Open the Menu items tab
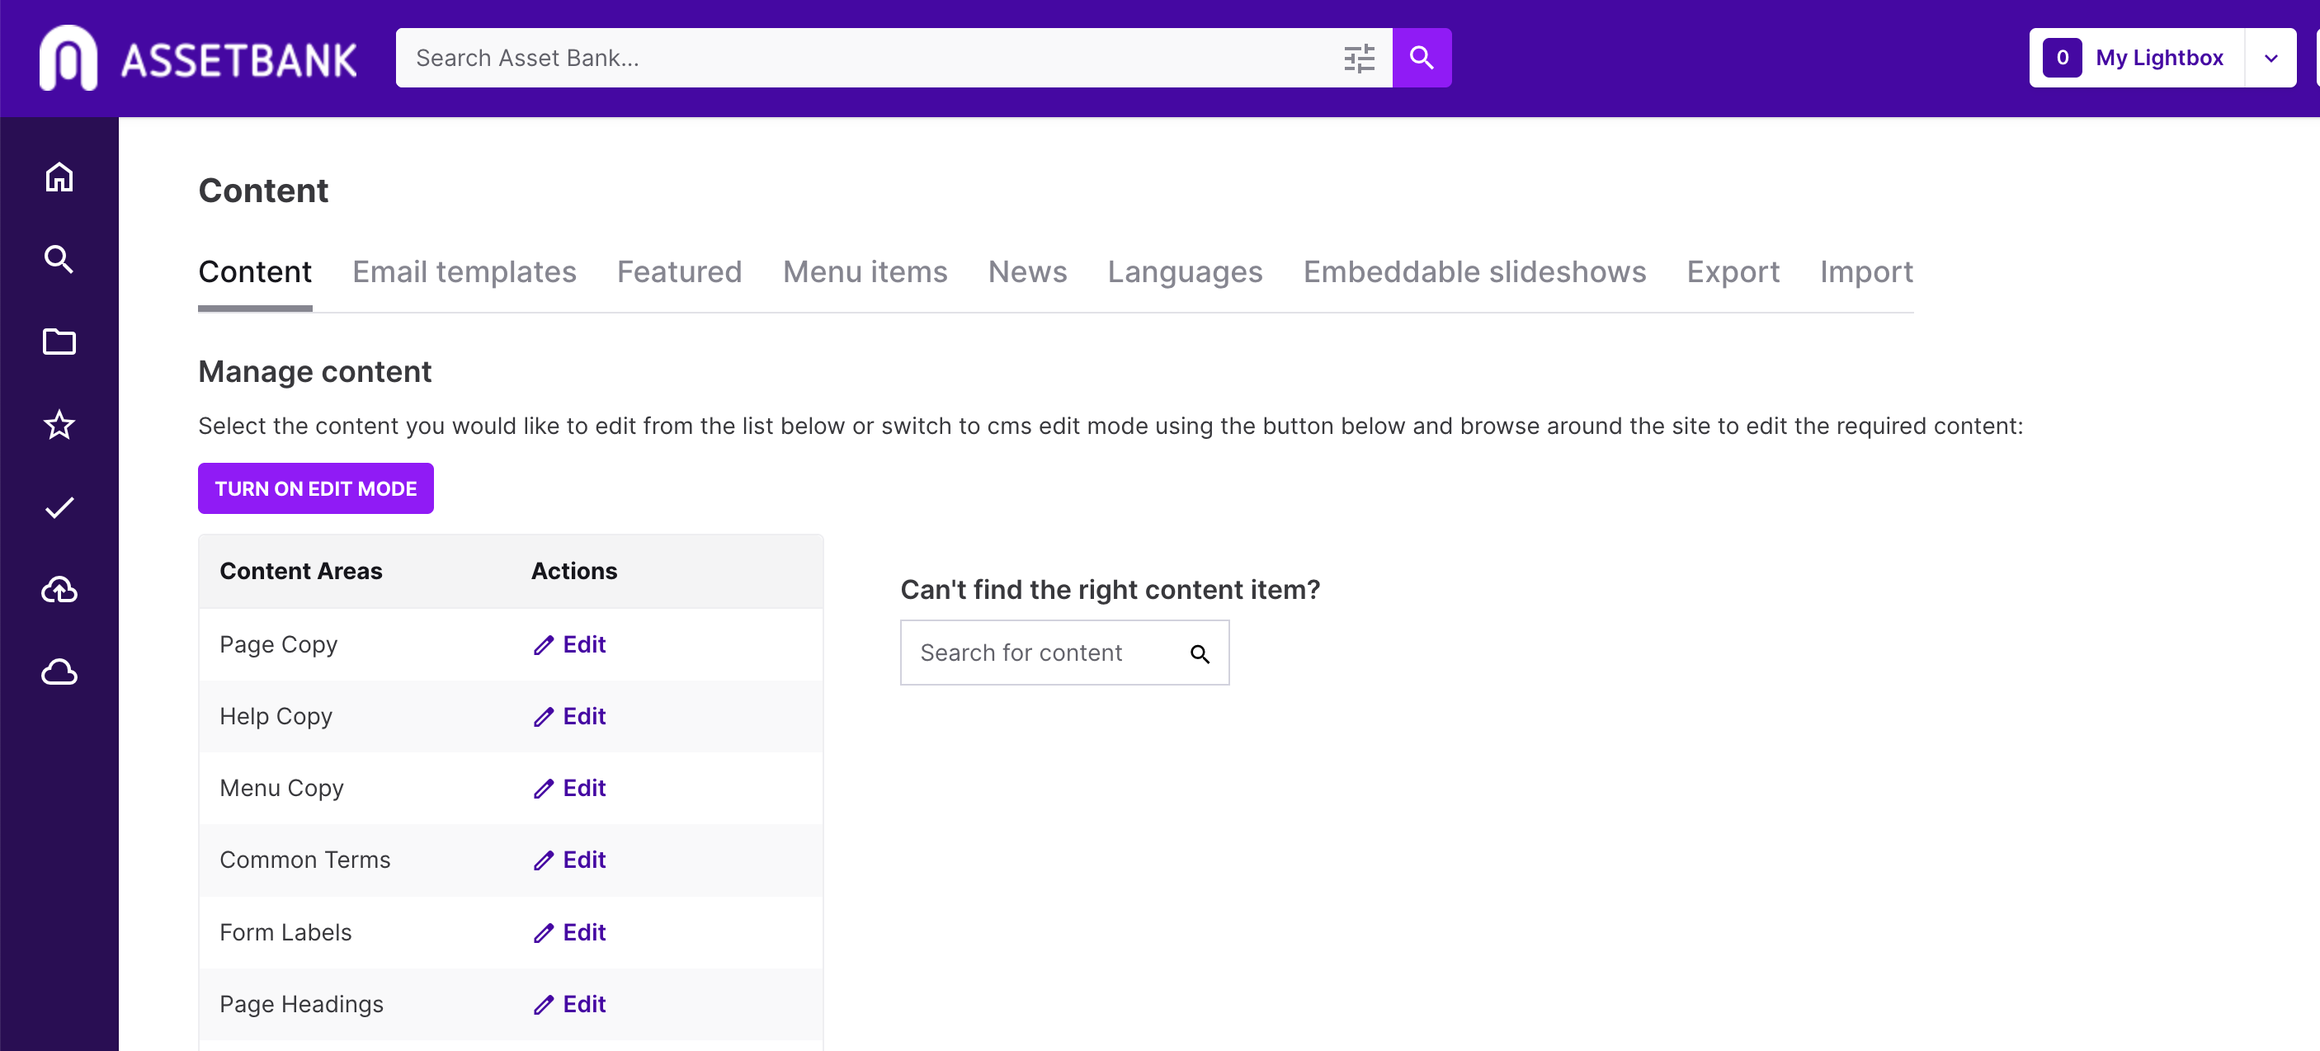2320x1051 pixels. (865, 272)
